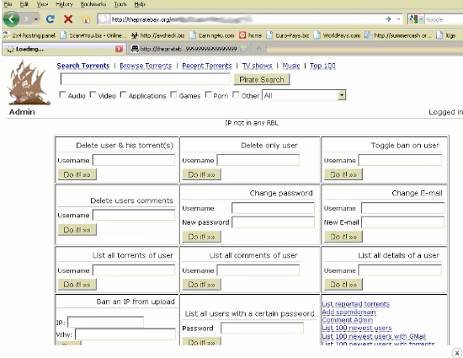Screen dimensions: 463x358
Task: Tick the Games category checkbox
Action: pos(173,95)
